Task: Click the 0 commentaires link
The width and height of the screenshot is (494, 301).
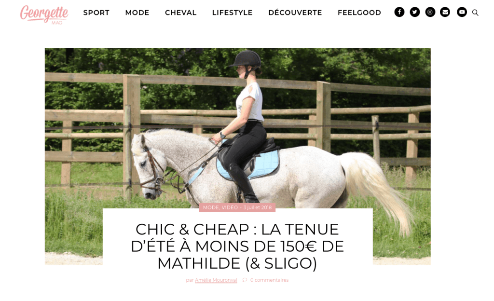Action: pyautogui.click(x=269, y=280)
